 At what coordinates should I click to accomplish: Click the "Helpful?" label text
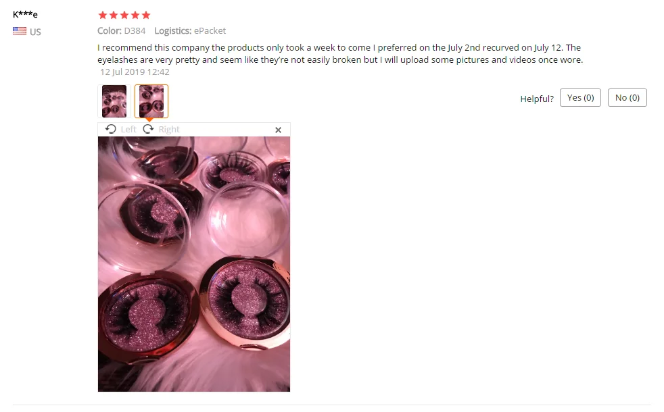click(x=537, y=99)
